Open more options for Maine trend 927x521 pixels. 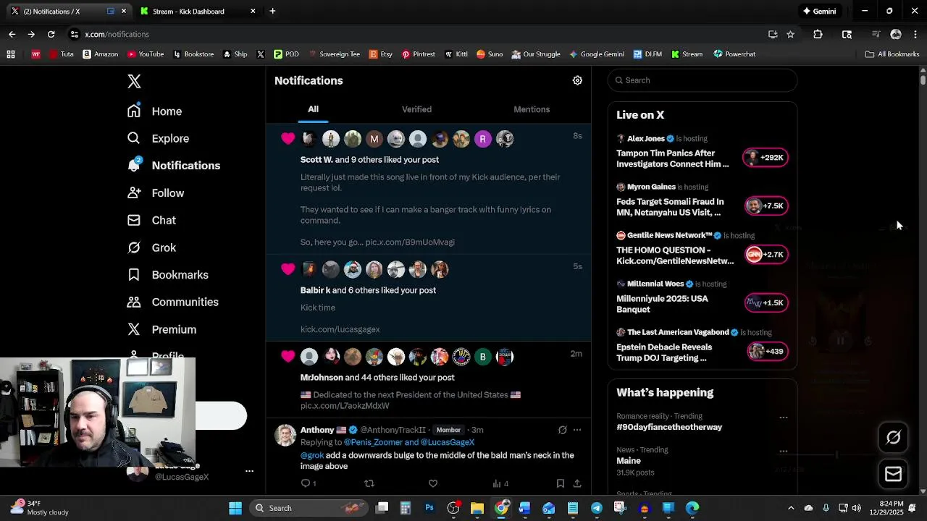click(783, 451)
